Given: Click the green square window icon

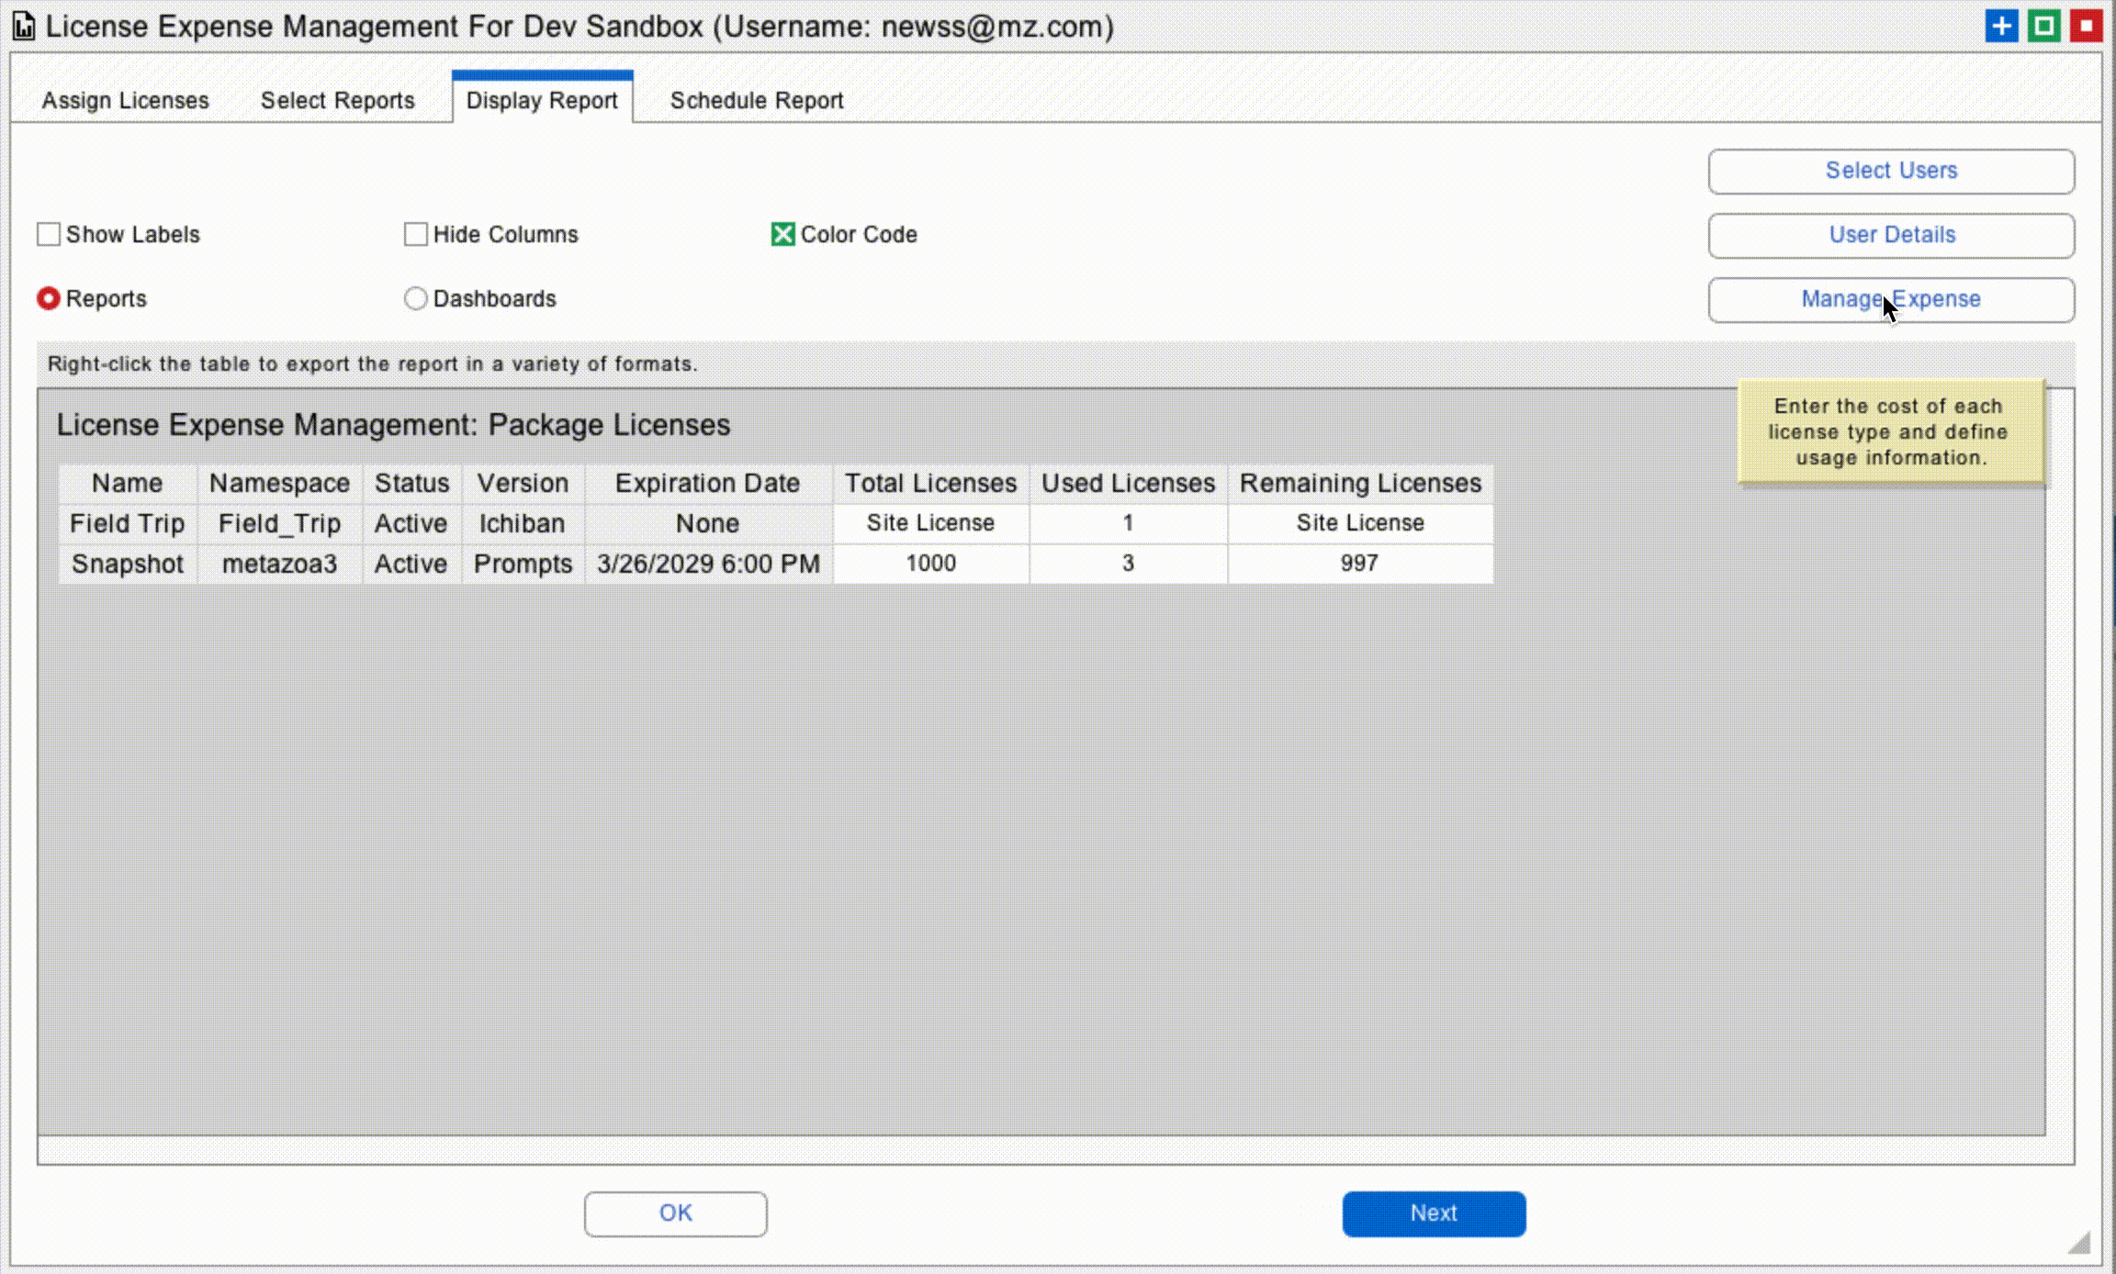Looking at the screenshot, I should pos(2043,26).
